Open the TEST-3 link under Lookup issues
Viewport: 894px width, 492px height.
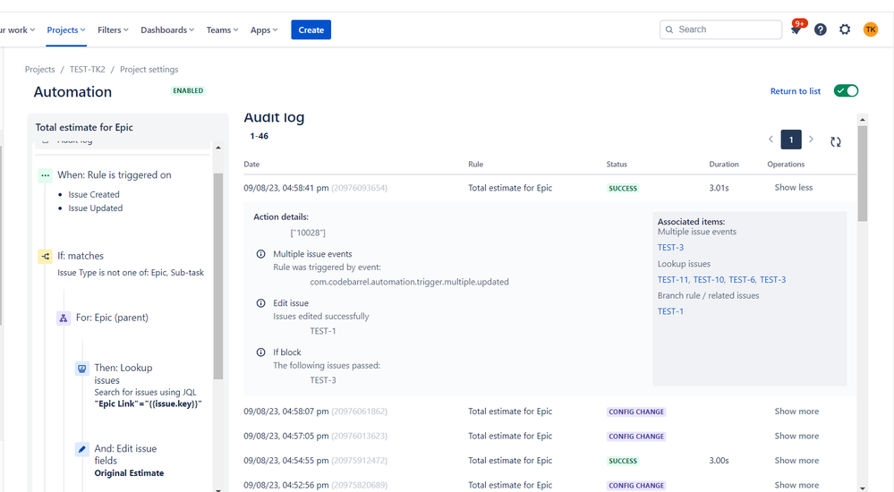click(772, 280)
